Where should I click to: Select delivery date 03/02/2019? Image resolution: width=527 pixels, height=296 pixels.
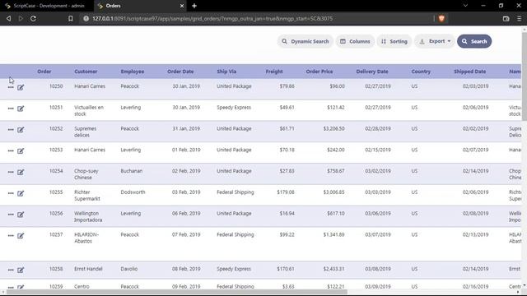(378, 171)
